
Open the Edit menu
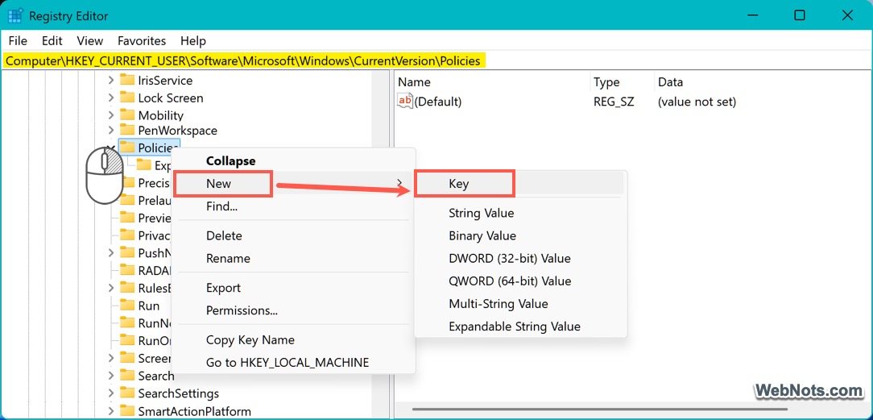pos(52,40)
